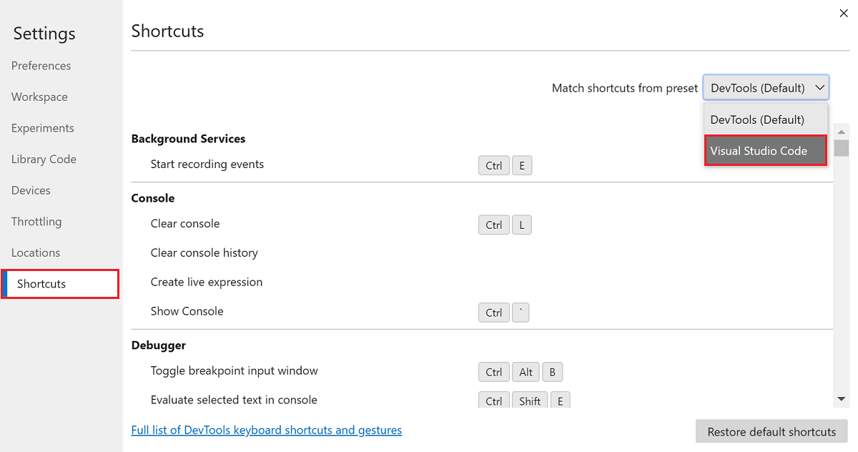Open the Locations settings section
The image size is (858, 452).
pos(36,252)
